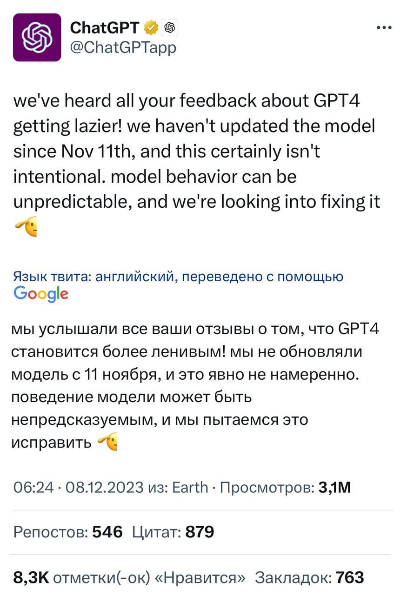Click the ChatGPT display name
Screen dimensions: 407x595
[104, 28]
